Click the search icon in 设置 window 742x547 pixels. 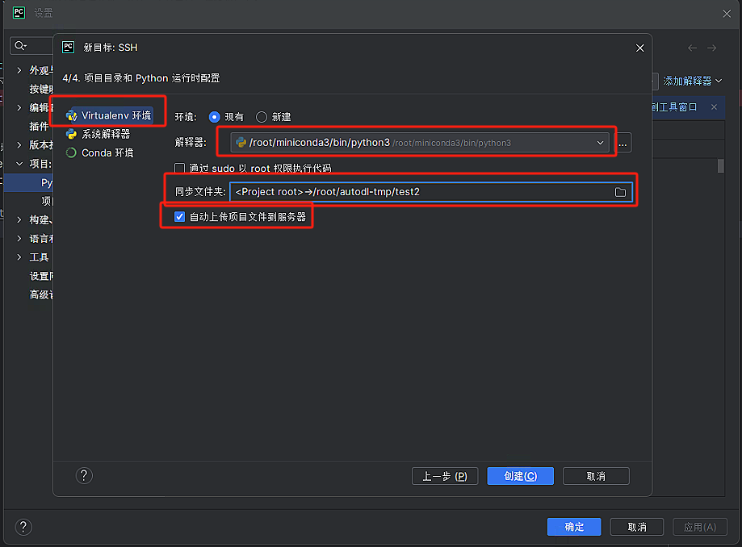click(x=20, y=45)
